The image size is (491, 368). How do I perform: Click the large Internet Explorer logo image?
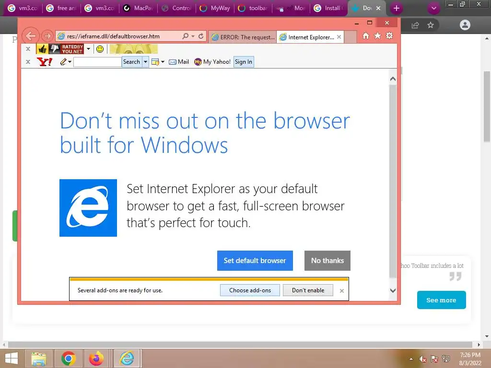point(88,208)
